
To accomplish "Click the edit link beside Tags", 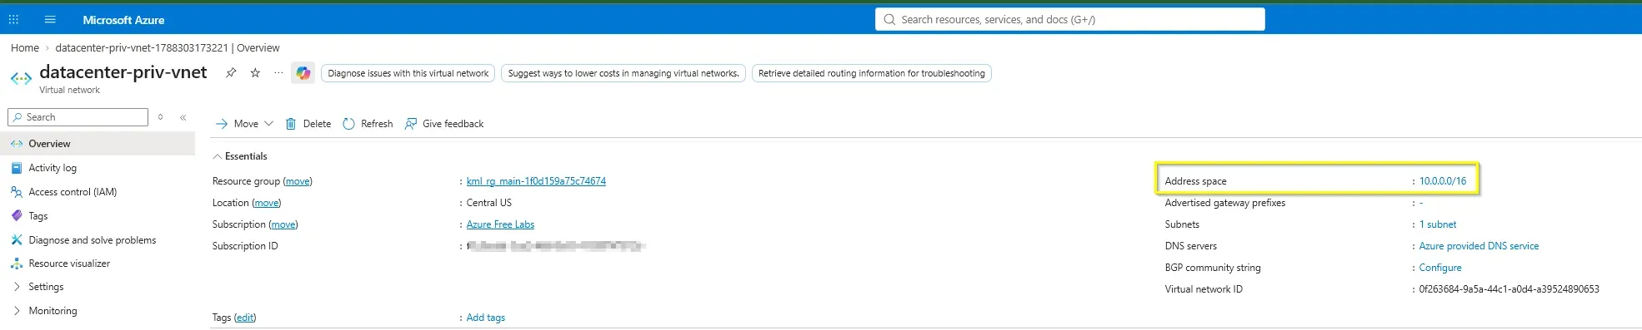I will [x=245, y=318].
